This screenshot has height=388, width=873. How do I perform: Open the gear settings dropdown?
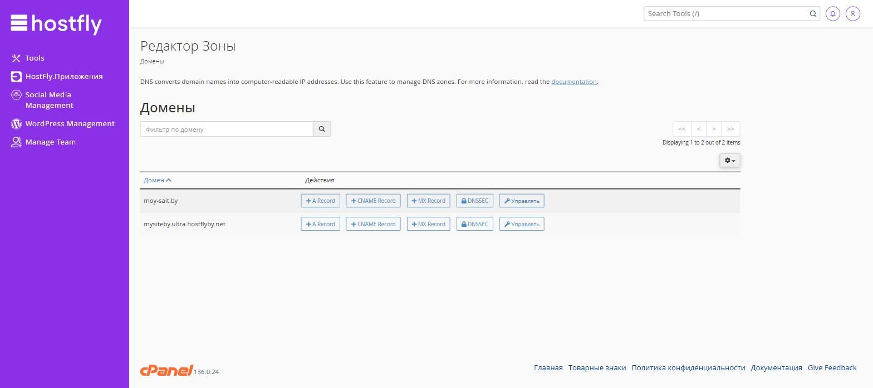coord(729,161)
